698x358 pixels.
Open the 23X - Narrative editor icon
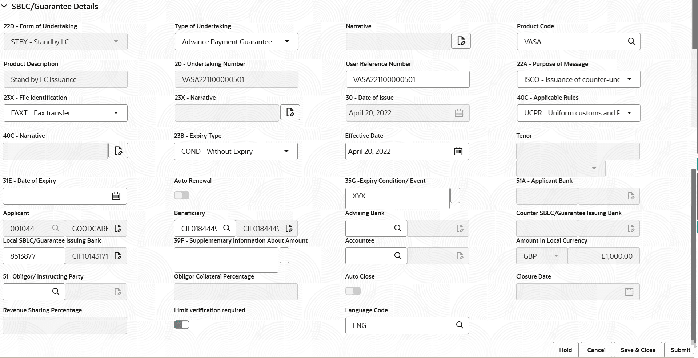pos(290,112)
